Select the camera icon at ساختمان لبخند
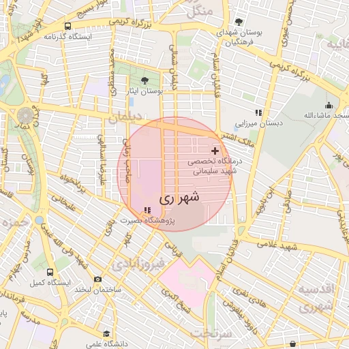 pos(97,279)
